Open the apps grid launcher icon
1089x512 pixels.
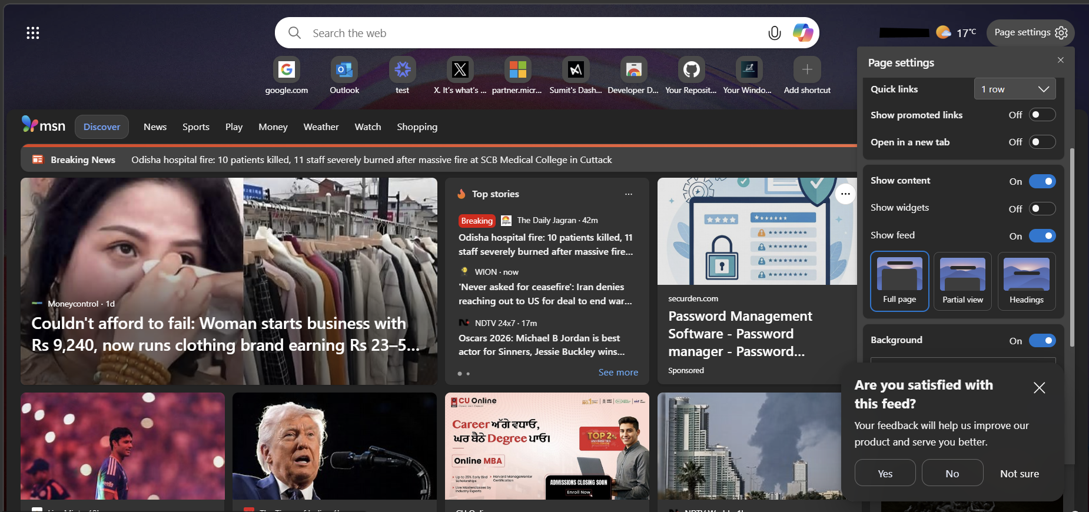[x=33, y=33]
